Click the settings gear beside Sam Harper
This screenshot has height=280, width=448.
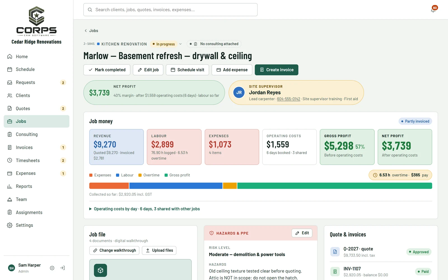(x=52, y=268)
